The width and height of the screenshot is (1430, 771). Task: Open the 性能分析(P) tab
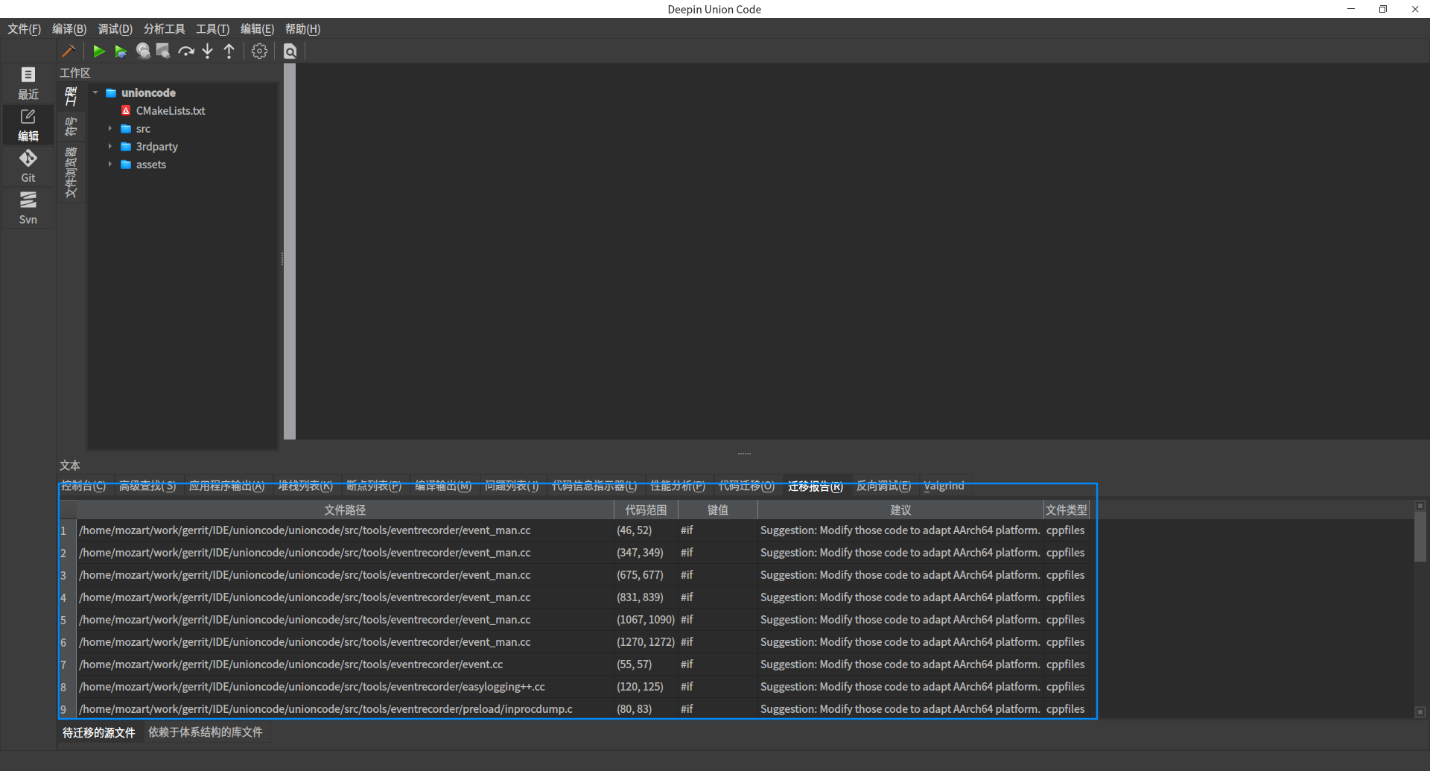click(678, 486)
